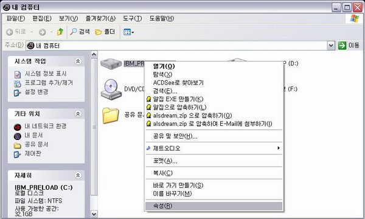
Task: Click the system info document icon
Action: click(18, 74)
